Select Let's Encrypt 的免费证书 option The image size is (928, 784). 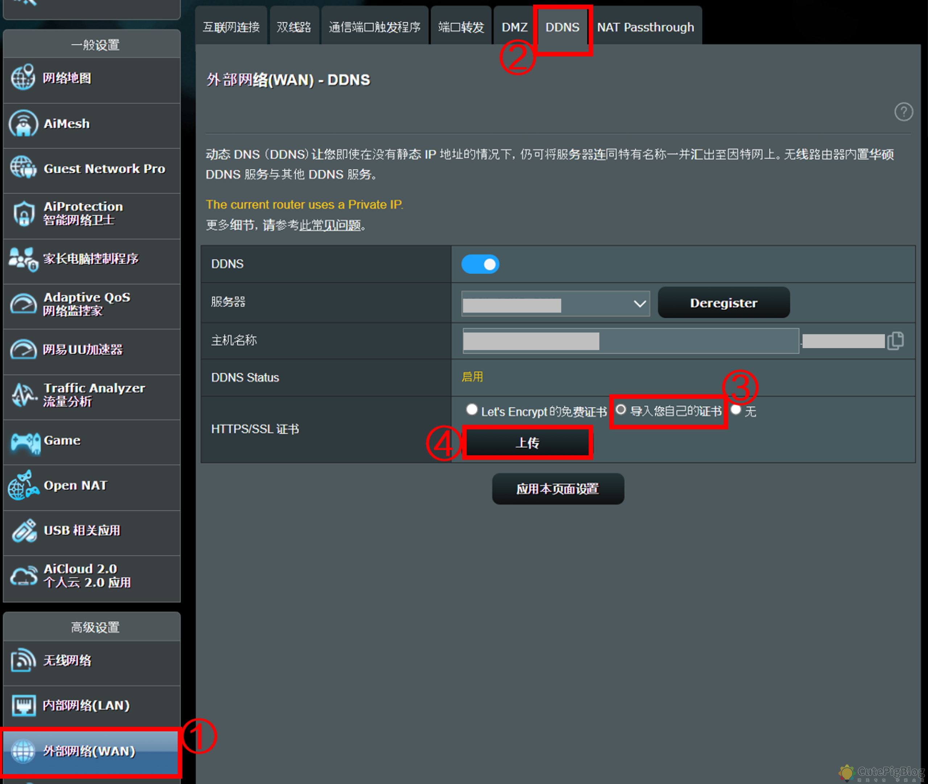pyautogui.click(x=472, y=410)
